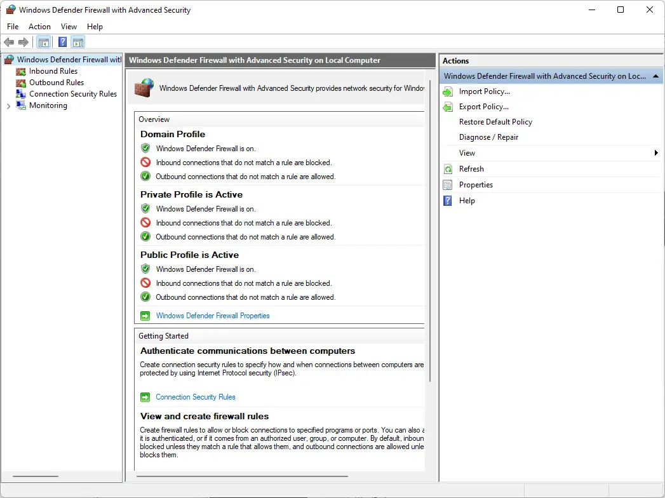Click the 'Domain Profile' heading
The height and width of the screenshot is (498, 665).
tap(173, 134)
